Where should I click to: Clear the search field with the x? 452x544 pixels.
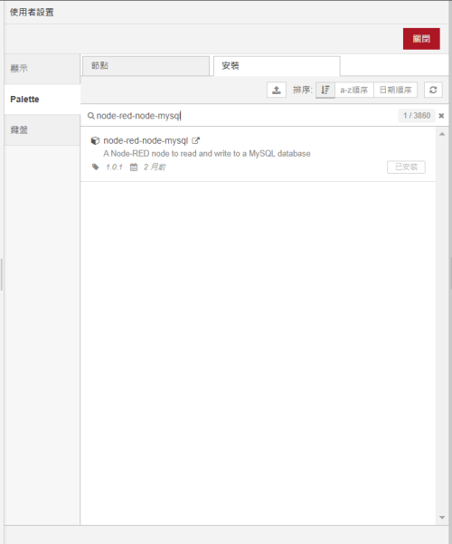pos(441,116)
